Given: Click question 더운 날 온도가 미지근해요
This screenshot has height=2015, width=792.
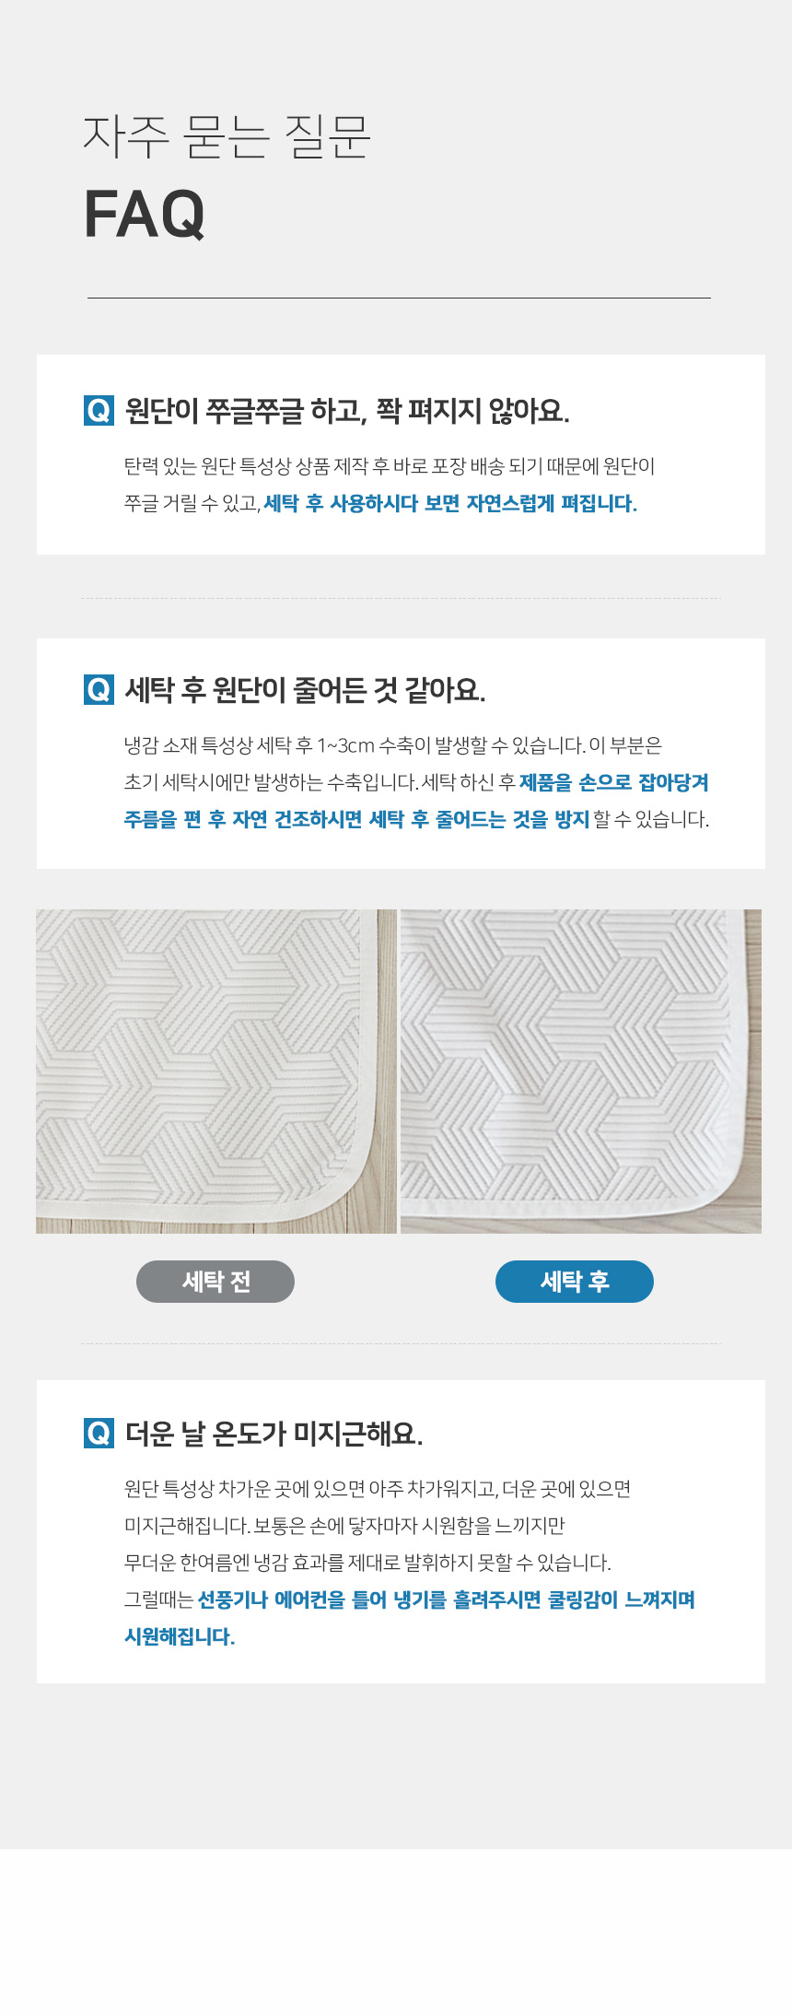Looking at the screenshot, I should tap(274, 1434).
